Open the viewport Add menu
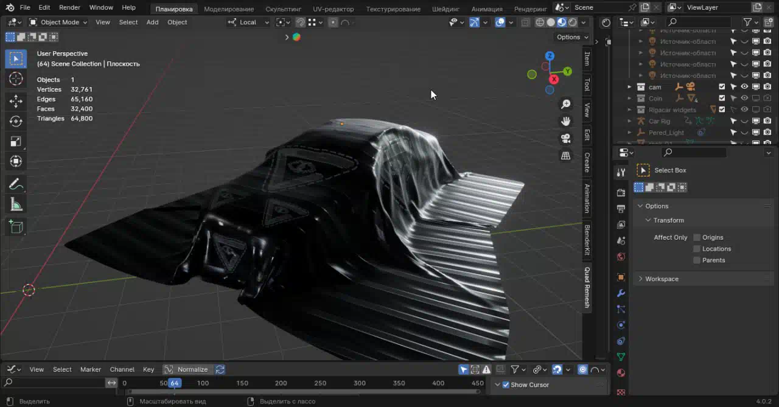Viewport: 779px width, 407px height. [152, 22]
